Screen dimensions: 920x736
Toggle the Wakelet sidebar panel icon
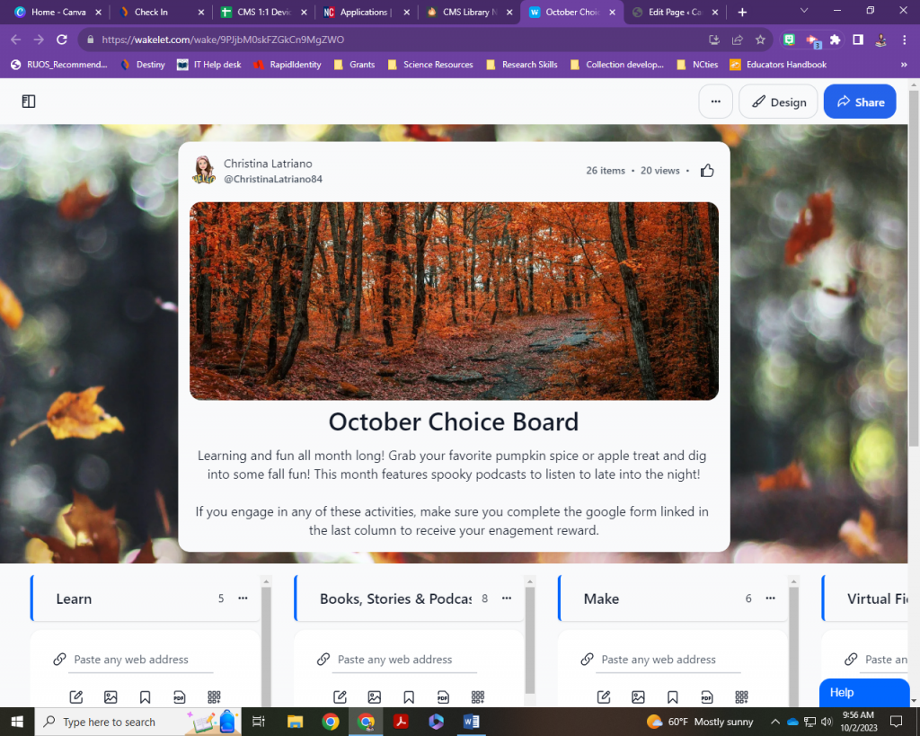[x=29, y=102]
